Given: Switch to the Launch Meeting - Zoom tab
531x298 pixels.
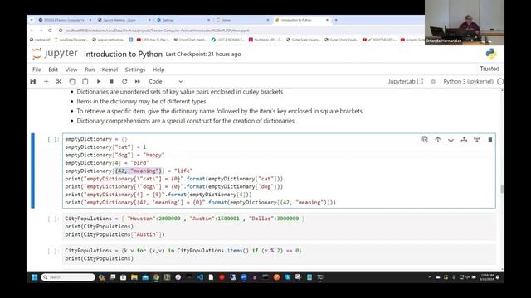Looking at the screenshot, I should tap(124, 20).
